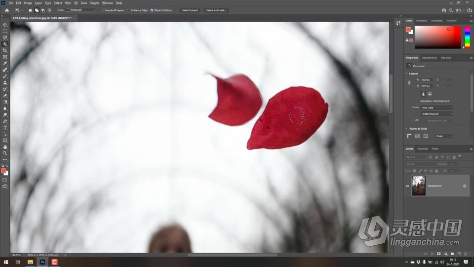This screenshot has height=267, width=474.
Task: Open the Filter menu
Action: (68, 3)
